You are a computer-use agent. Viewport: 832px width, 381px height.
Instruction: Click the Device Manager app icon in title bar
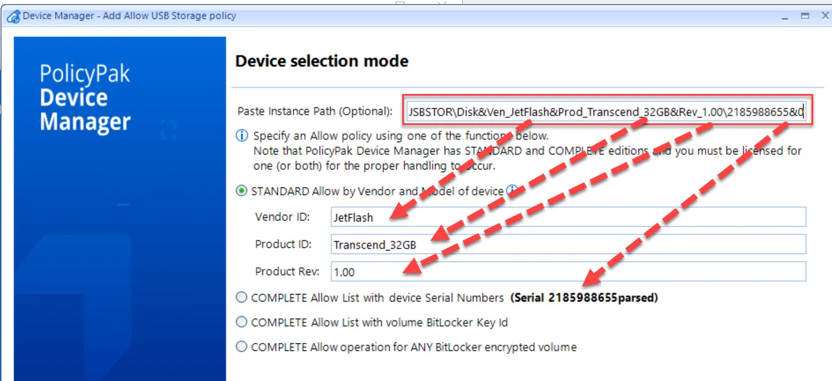[13, 16]
